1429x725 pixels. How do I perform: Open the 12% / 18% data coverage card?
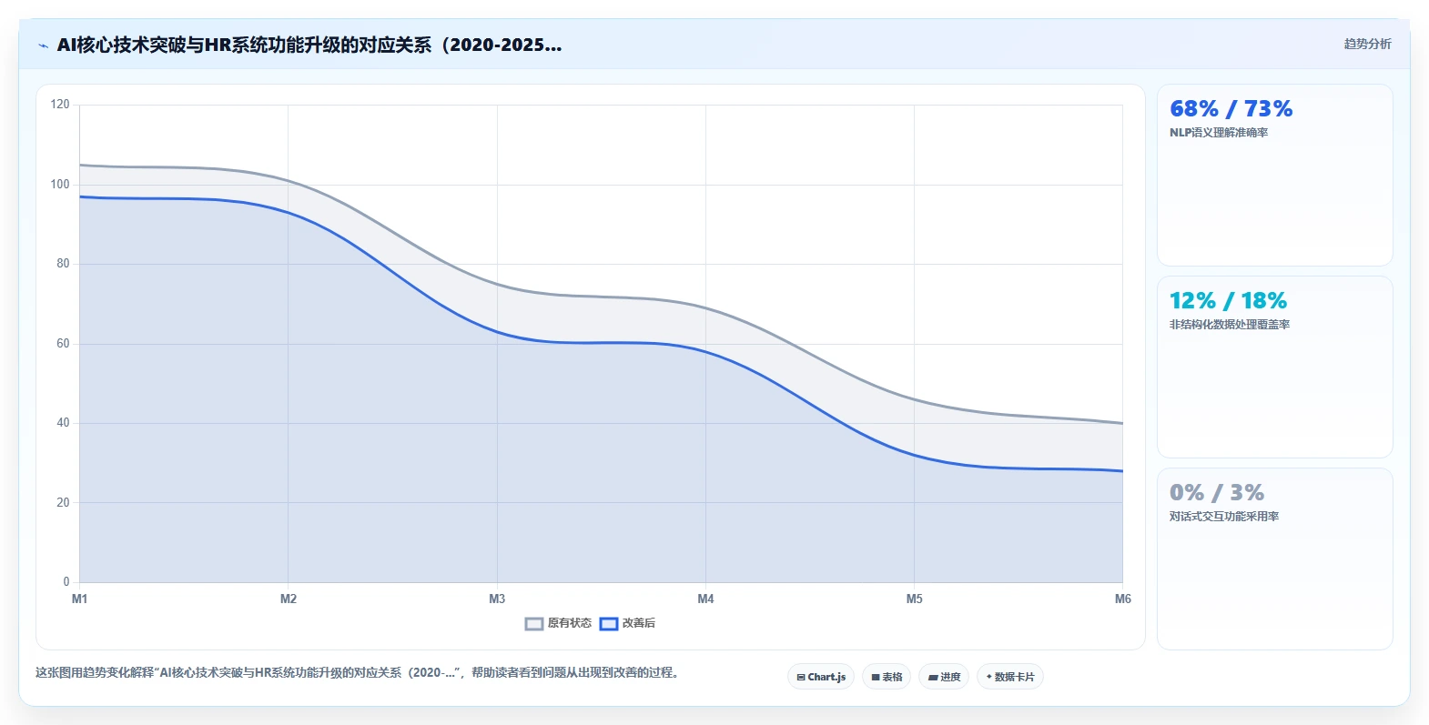[x=1274, y=367]
